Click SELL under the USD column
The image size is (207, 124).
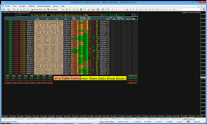coord(50,81)
